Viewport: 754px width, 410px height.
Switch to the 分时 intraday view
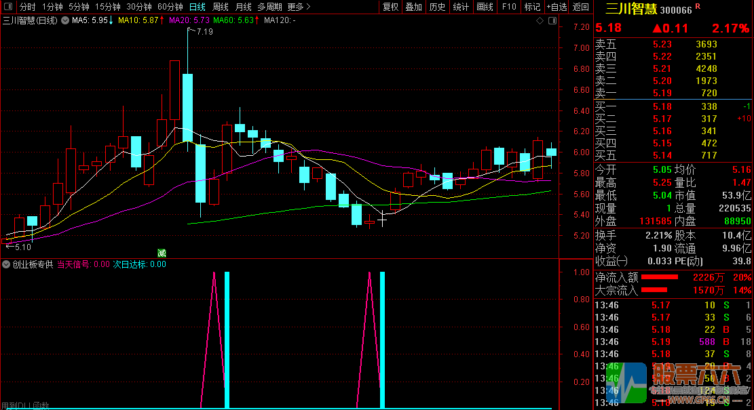(x=27, y=7)
